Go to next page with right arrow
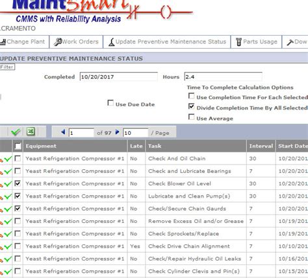308x278 pixels. coord(117,132)
